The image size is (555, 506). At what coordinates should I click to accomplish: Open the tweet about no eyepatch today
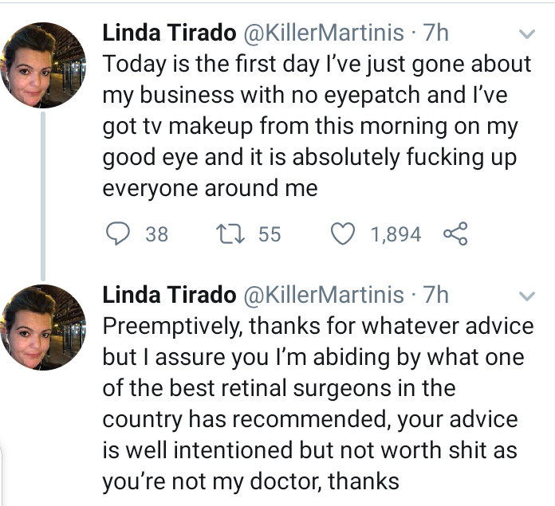coord(317,126)
